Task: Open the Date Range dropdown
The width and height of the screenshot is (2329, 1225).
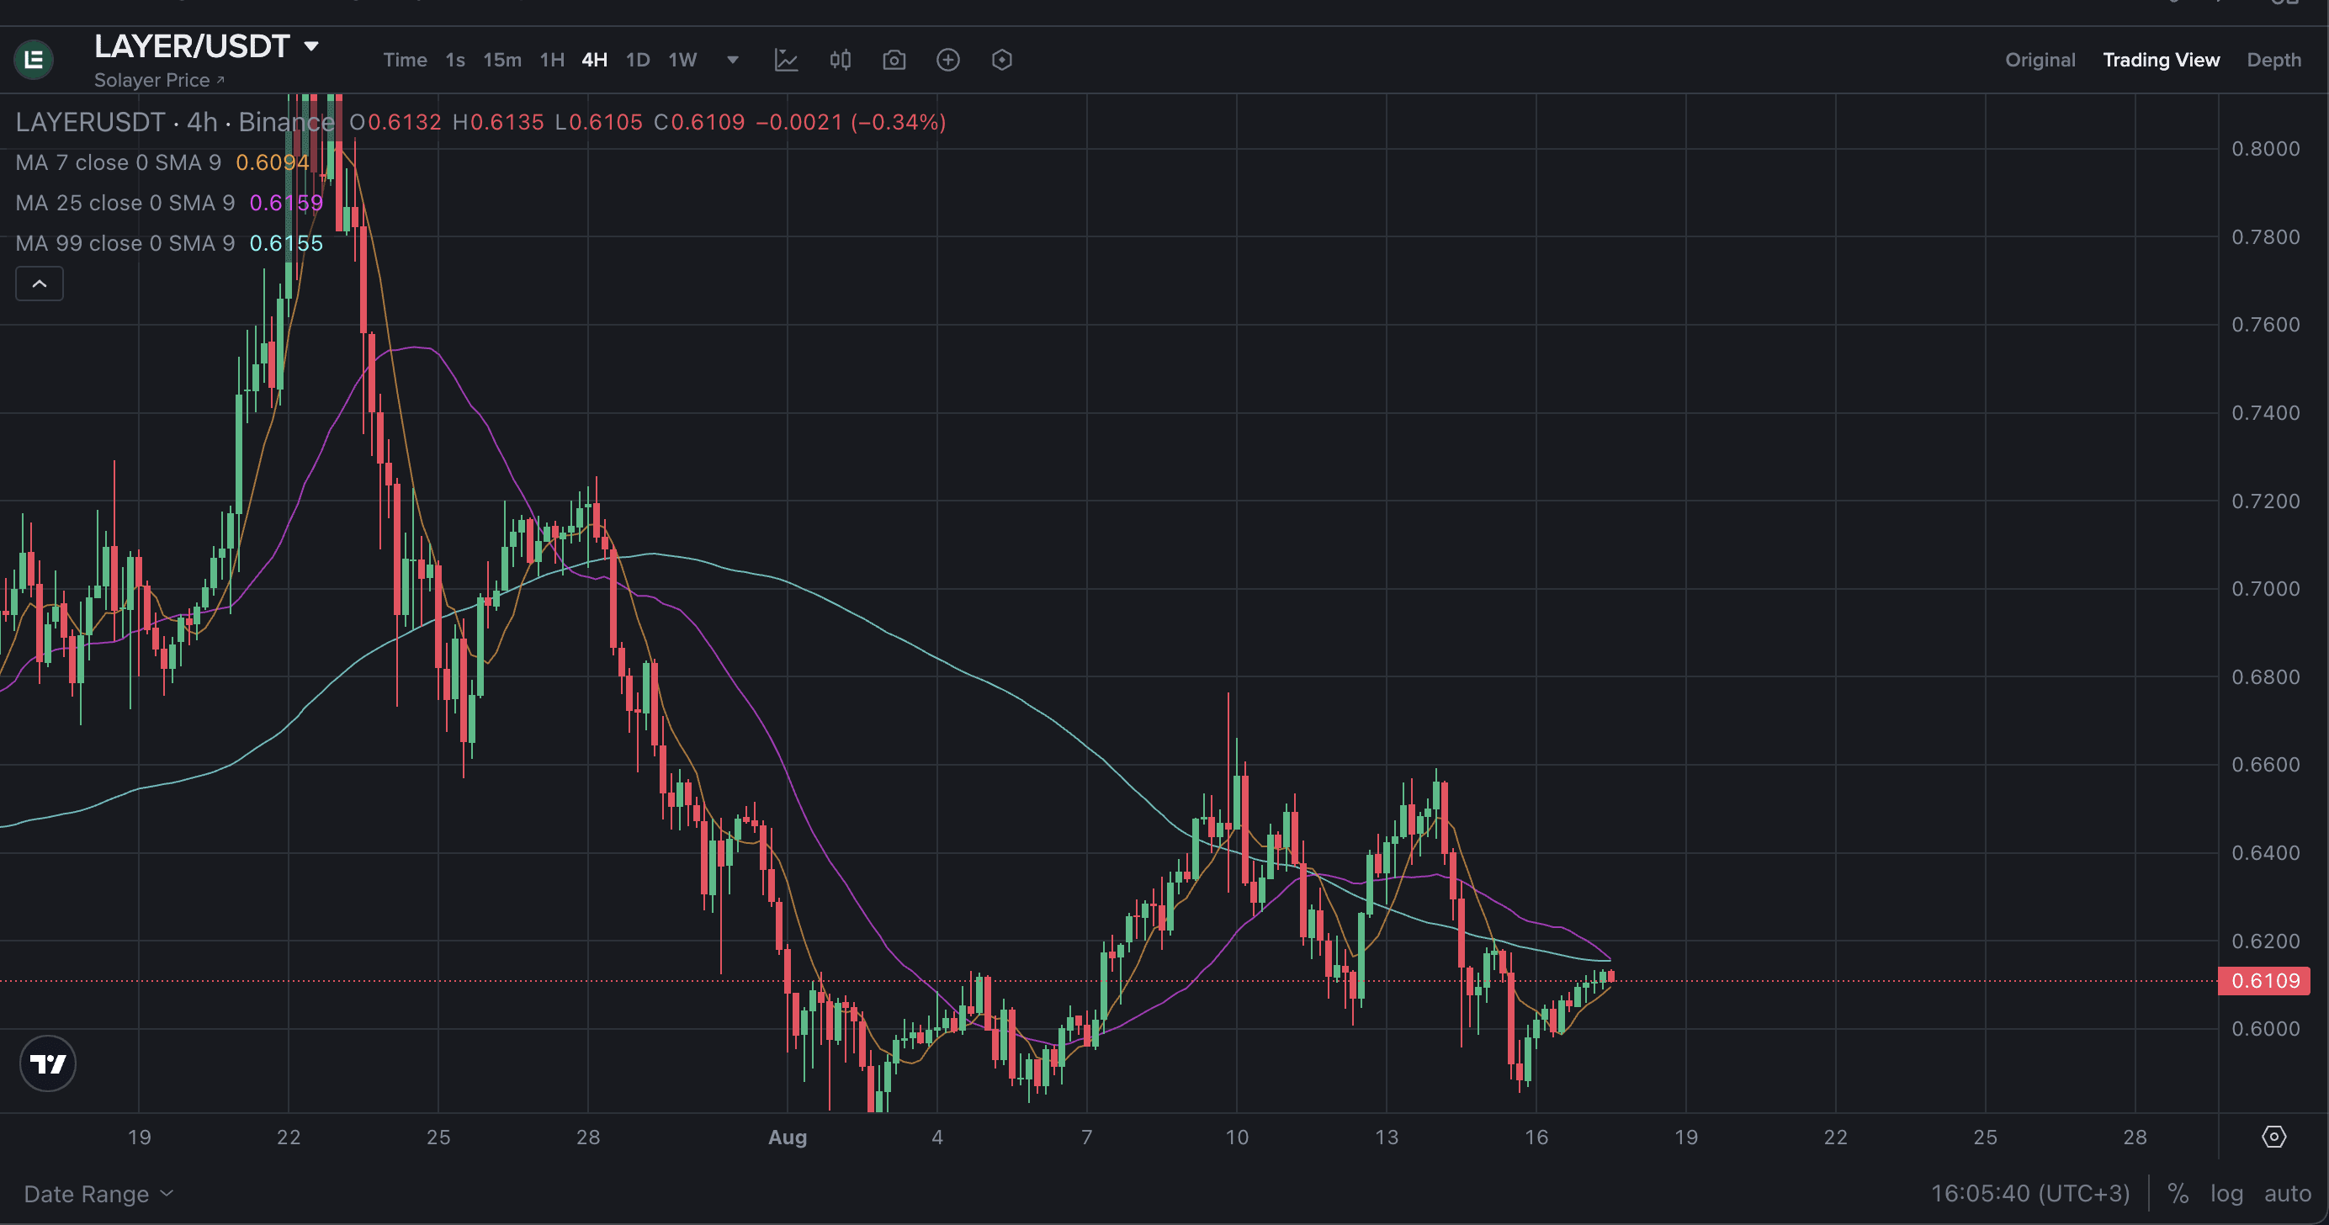Action: point(98,1193)
